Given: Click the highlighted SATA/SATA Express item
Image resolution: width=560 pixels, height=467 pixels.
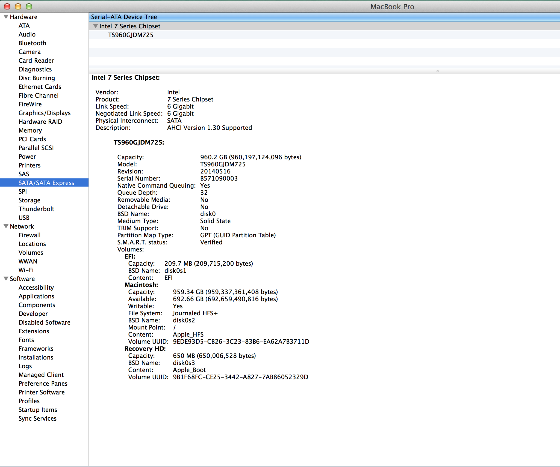Looking at the screenshot, I should click(x=44, y=183).
